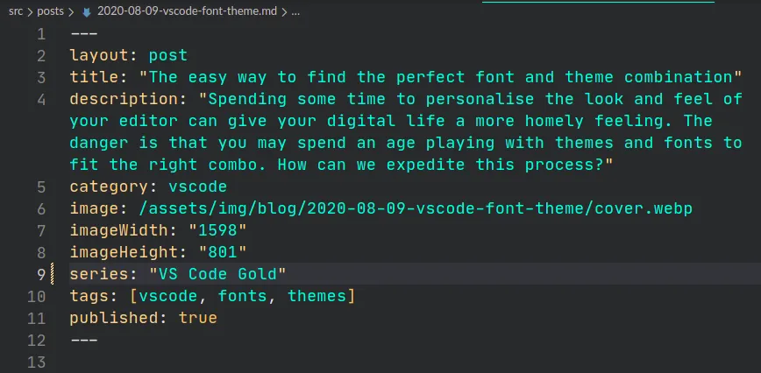Click the closing '---' on line 12
Viewport: 761px width, 373px height.
tap(84, 340)
